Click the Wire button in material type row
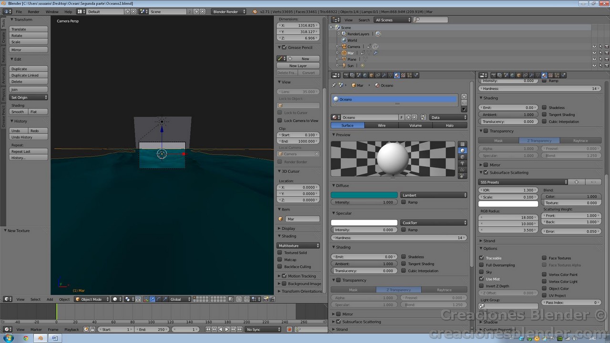Image resolution: width=610 pixels, height=343 pixels. 382,125
